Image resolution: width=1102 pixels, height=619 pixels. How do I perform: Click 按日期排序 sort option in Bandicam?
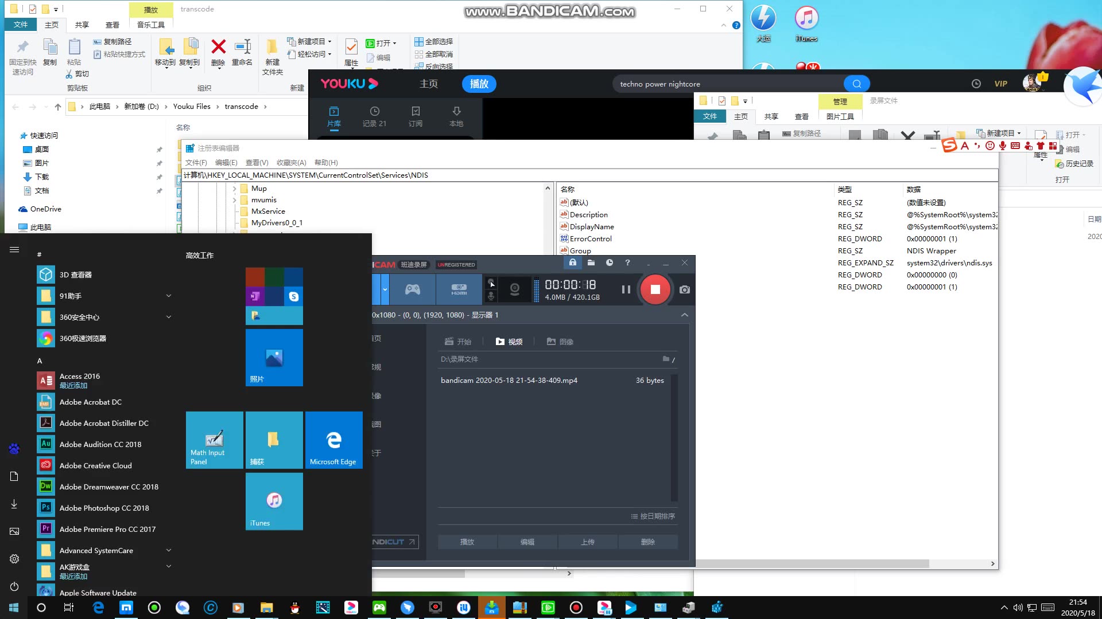[x=653, y=516]
